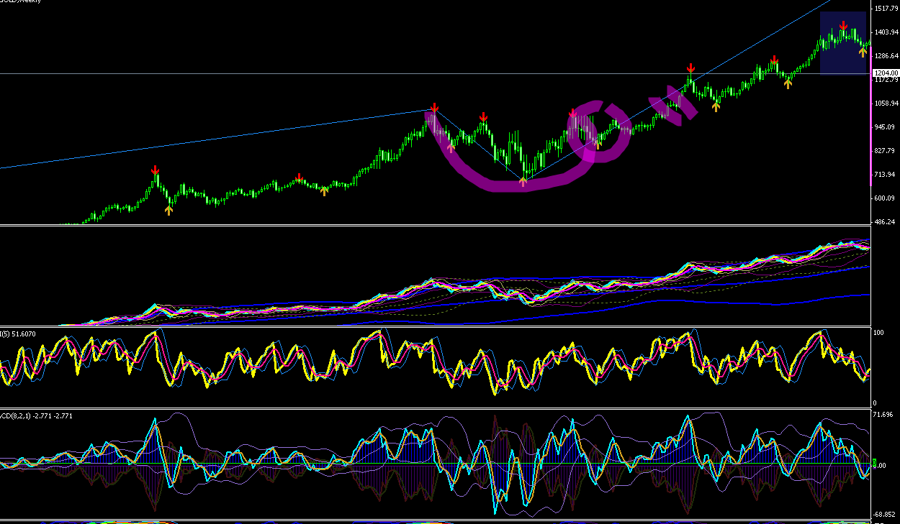This screenshot has height=524, width=900.
Task: Select the dark blue shaded rectangle object
Action: click(843, 42)
